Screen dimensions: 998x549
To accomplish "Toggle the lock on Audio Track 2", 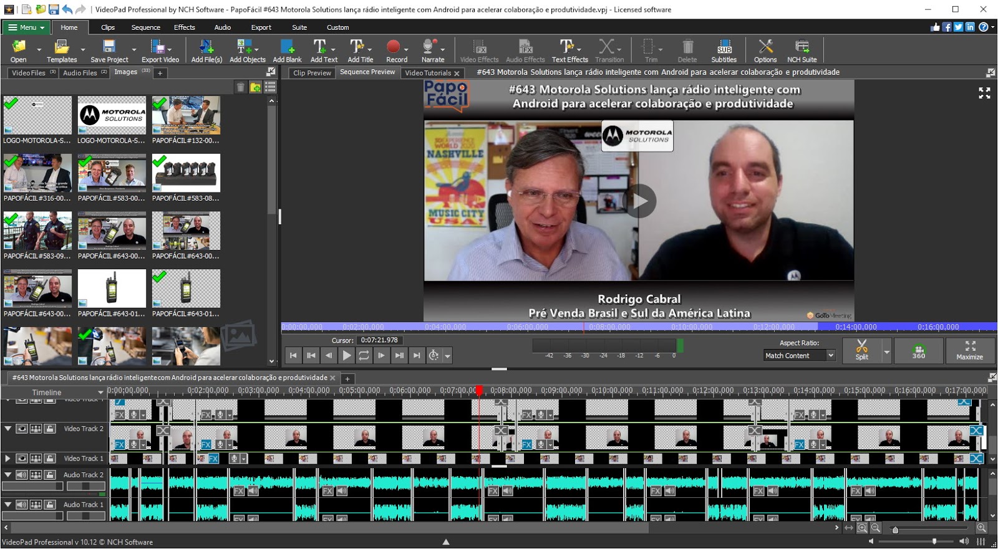I will coord(50,475).
